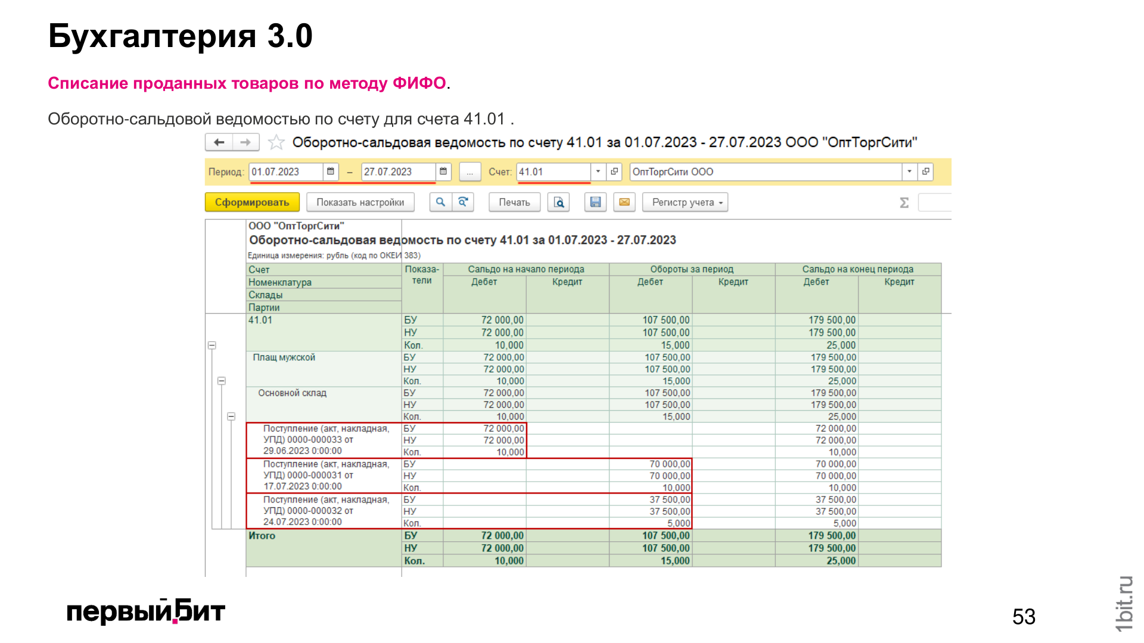Send report by email envelope icon
This screenshot has height=643, width=1144.
click(x=624, y=202)
